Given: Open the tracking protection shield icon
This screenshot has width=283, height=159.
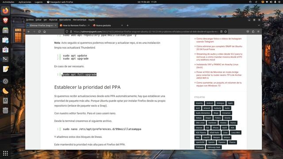Looking at the screenshot, I should pos(67,31).
